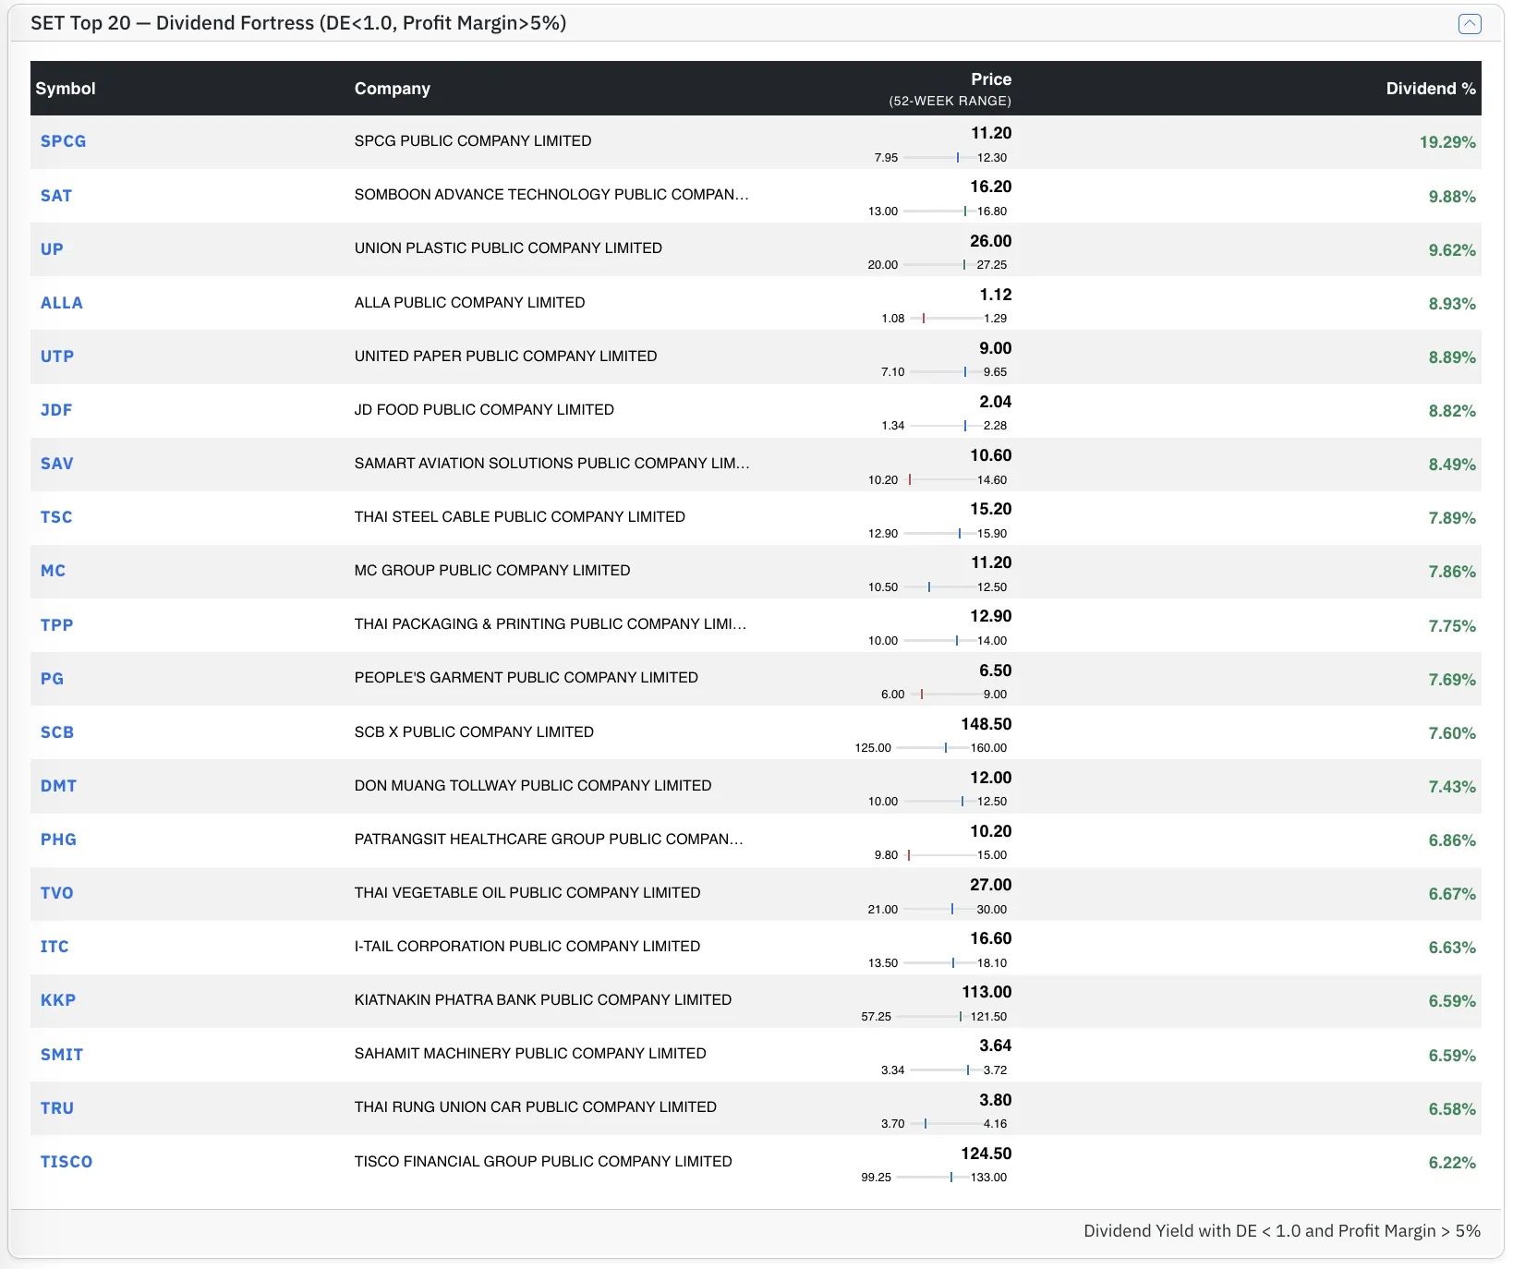
Task: Click the 9.88% dividend value
Action: [x=1452, y=197]
